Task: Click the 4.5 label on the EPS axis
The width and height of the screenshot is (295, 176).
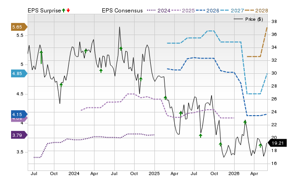Action: [20, 94]
